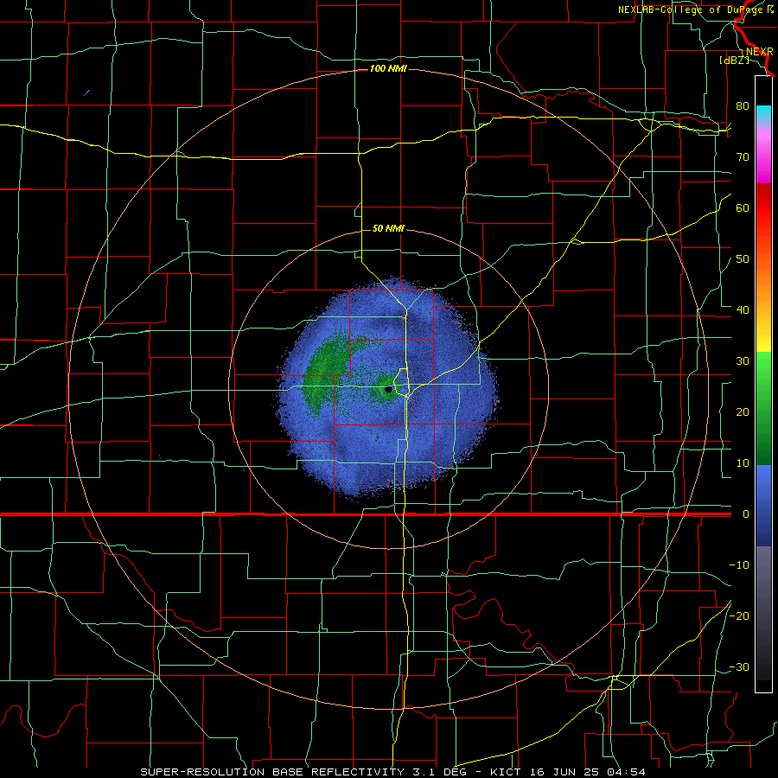Click the -20 value on the reflectivity scale
This screenshot has width=778, height=778.
pyautogui.click(x=739, y=615)
